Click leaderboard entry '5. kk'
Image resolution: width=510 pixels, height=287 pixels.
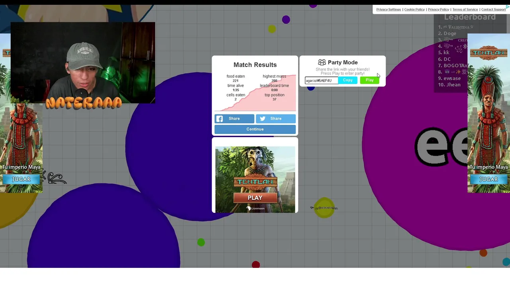click(x=443, y=53)
